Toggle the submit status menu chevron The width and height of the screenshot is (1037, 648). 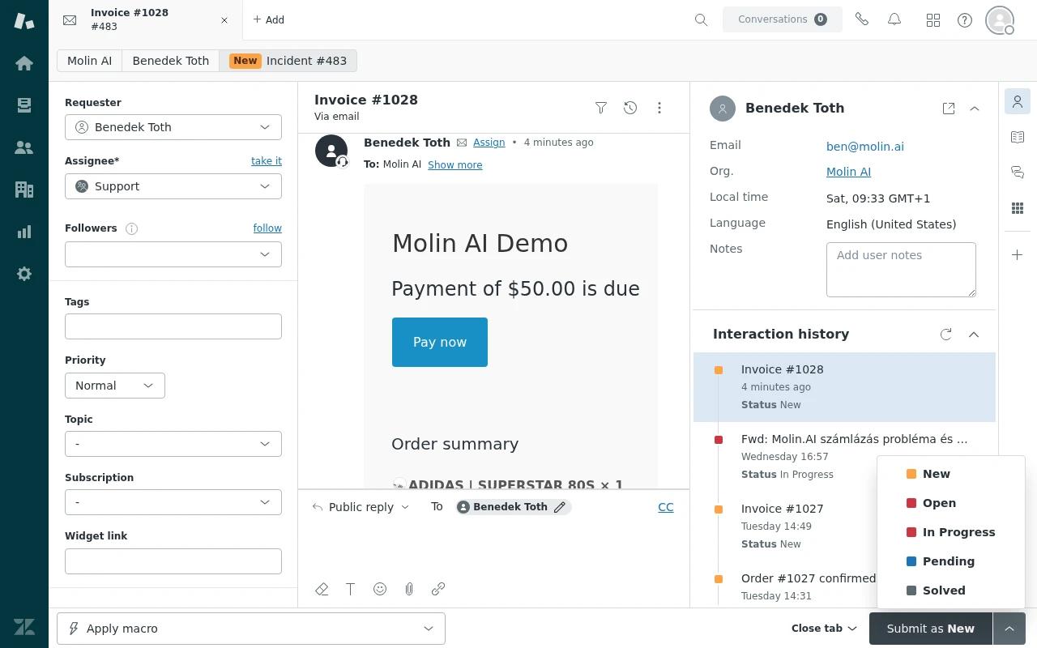click(1009, 629)
